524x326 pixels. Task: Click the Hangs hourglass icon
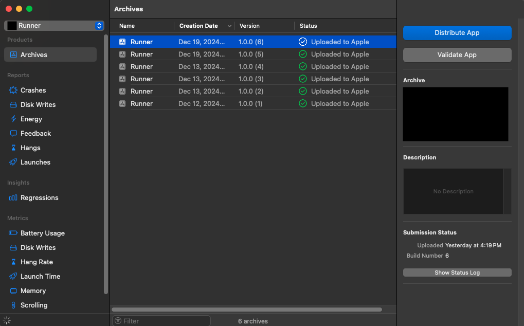(x=13, y=148)
